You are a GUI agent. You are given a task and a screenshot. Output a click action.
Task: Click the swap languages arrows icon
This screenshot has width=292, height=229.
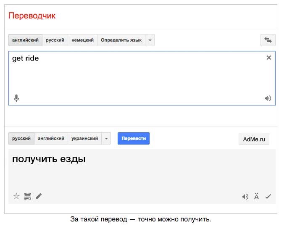(268, 40)
